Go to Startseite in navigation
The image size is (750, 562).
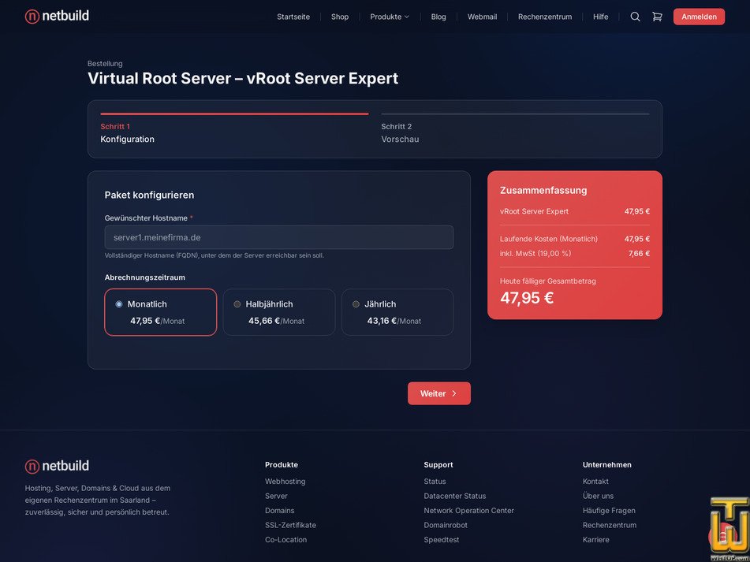point(293,17)
